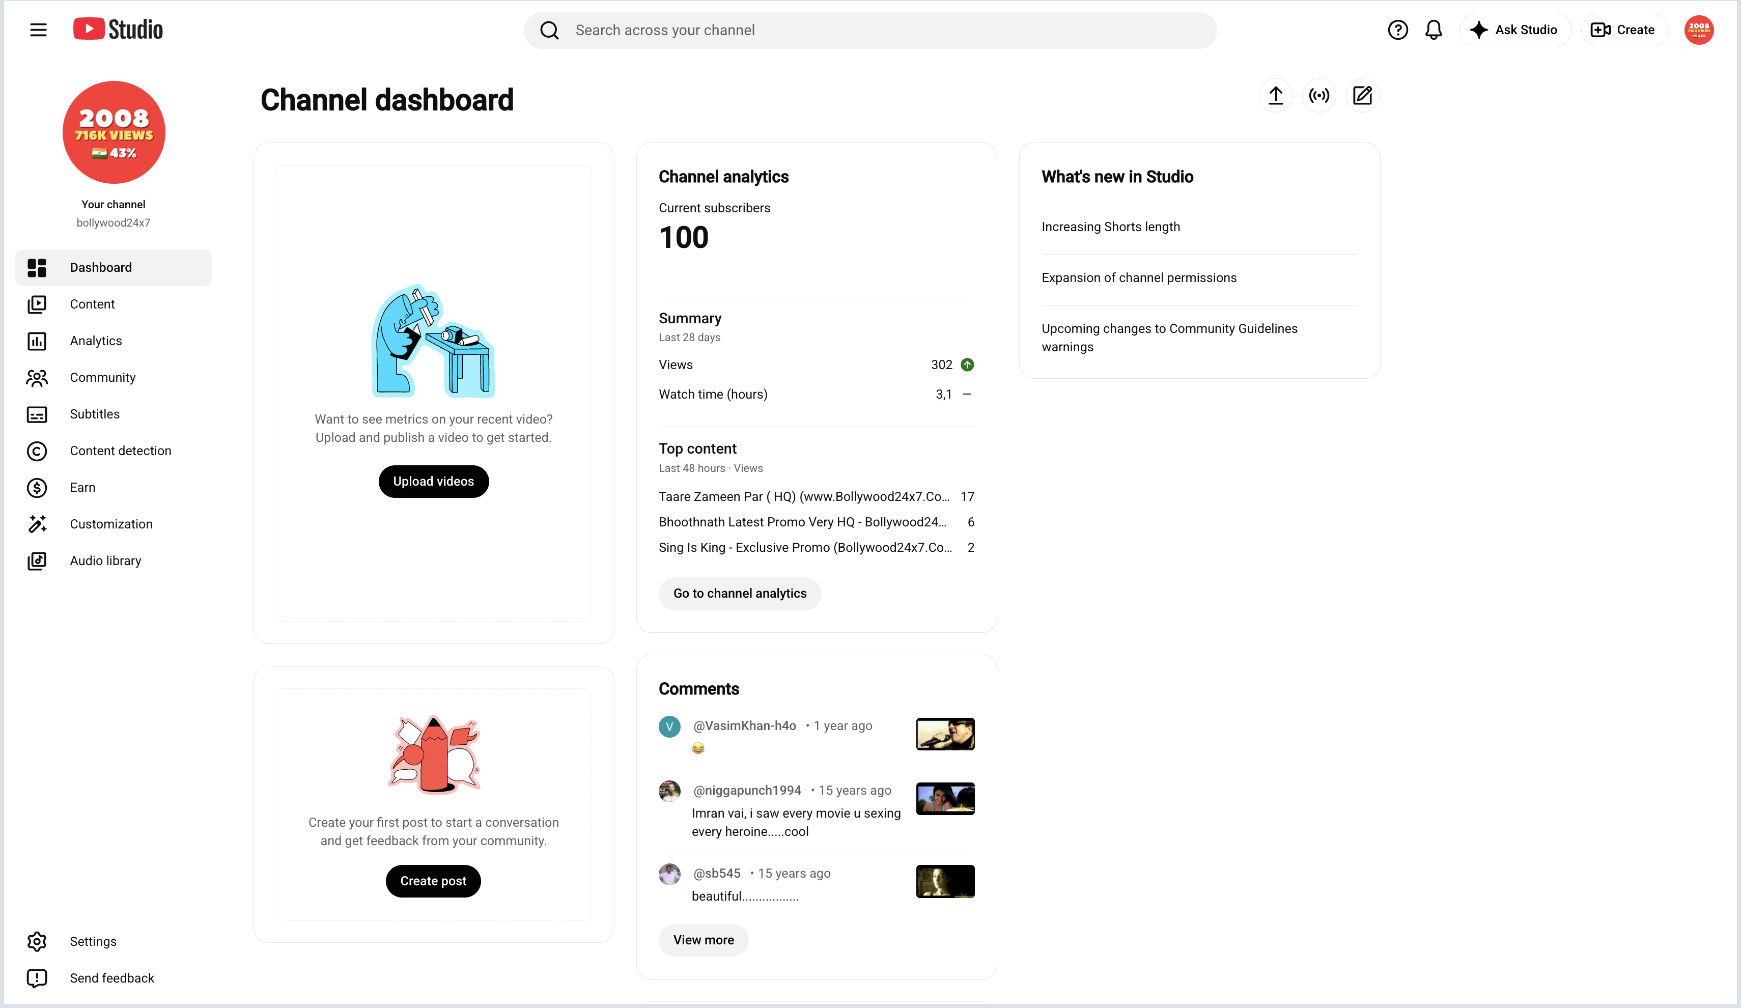Click the Upload videos button

coord(433,481)
